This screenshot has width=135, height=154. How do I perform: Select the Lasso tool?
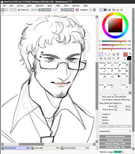coord(105,54)
